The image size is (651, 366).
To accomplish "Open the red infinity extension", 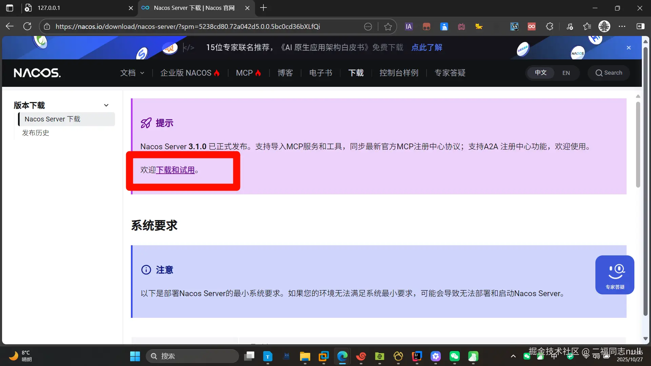I will (x=532, y=26).
